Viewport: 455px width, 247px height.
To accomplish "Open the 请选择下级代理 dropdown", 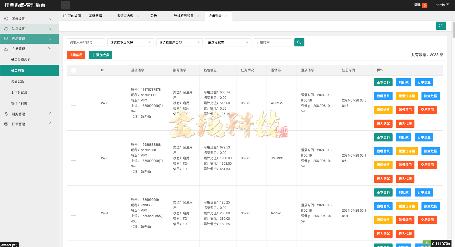I will click(130, 42).
